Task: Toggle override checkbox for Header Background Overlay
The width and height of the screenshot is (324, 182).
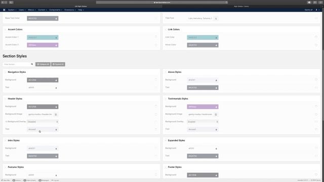Action: tap(156, 121)
